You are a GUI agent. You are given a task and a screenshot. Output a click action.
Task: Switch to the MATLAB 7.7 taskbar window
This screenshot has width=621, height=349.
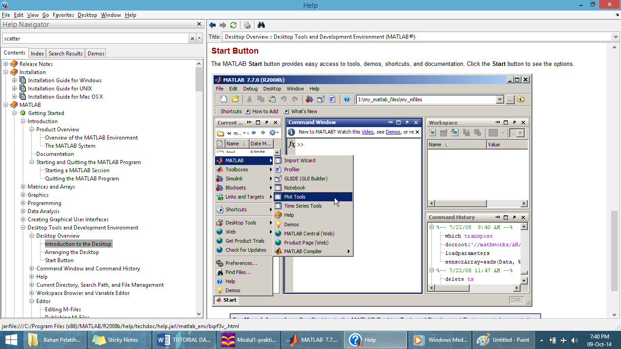314,340
